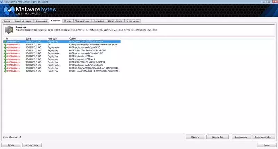Screen dimensions: 278x149
Task: Click Registry Value in base64CLSID row
Action: click(54, 53)
